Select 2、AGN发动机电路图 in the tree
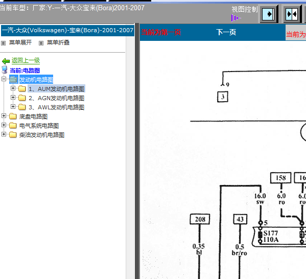 click(x=56, y=98)
